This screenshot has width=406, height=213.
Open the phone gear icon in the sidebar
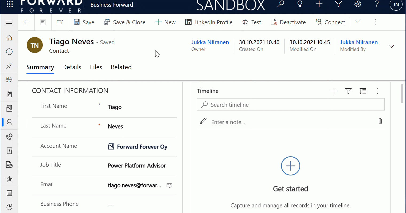point(9,137)
